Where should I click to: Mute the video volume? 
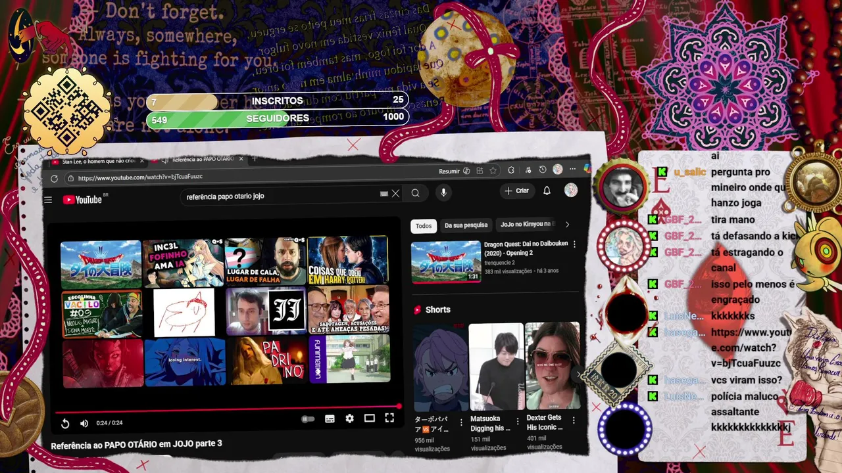[84, 424]
